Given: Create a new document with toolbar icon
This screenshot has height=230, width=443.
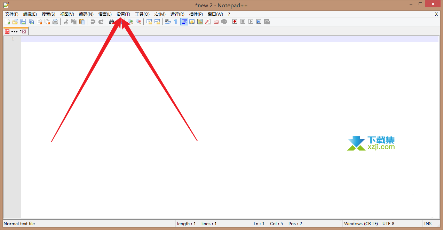Looking at the screenshot, I should coord(7,22).
